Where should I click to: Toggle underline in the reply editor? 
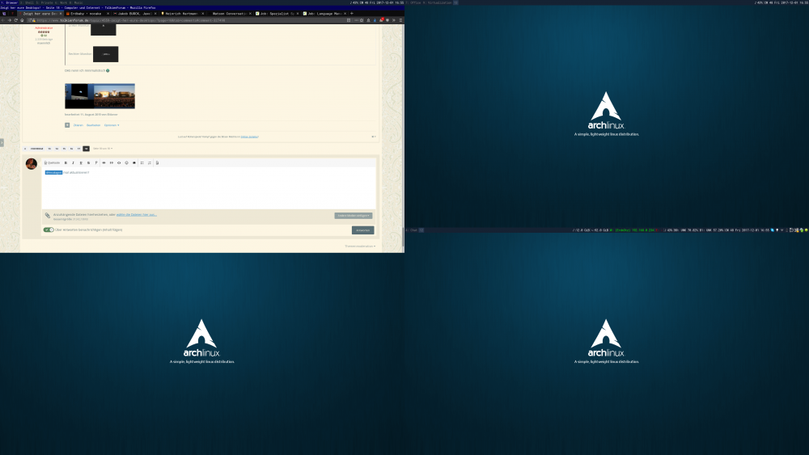tap(81, 162)
